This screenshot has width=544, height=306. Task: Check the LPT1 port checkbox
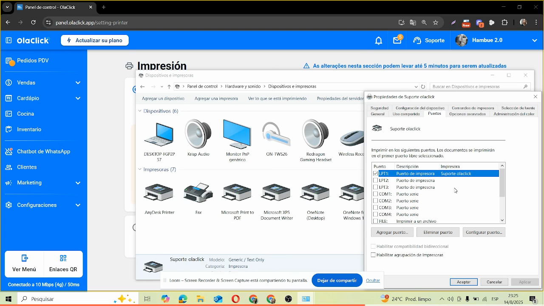pyautogui.click(x=375, y=173)
